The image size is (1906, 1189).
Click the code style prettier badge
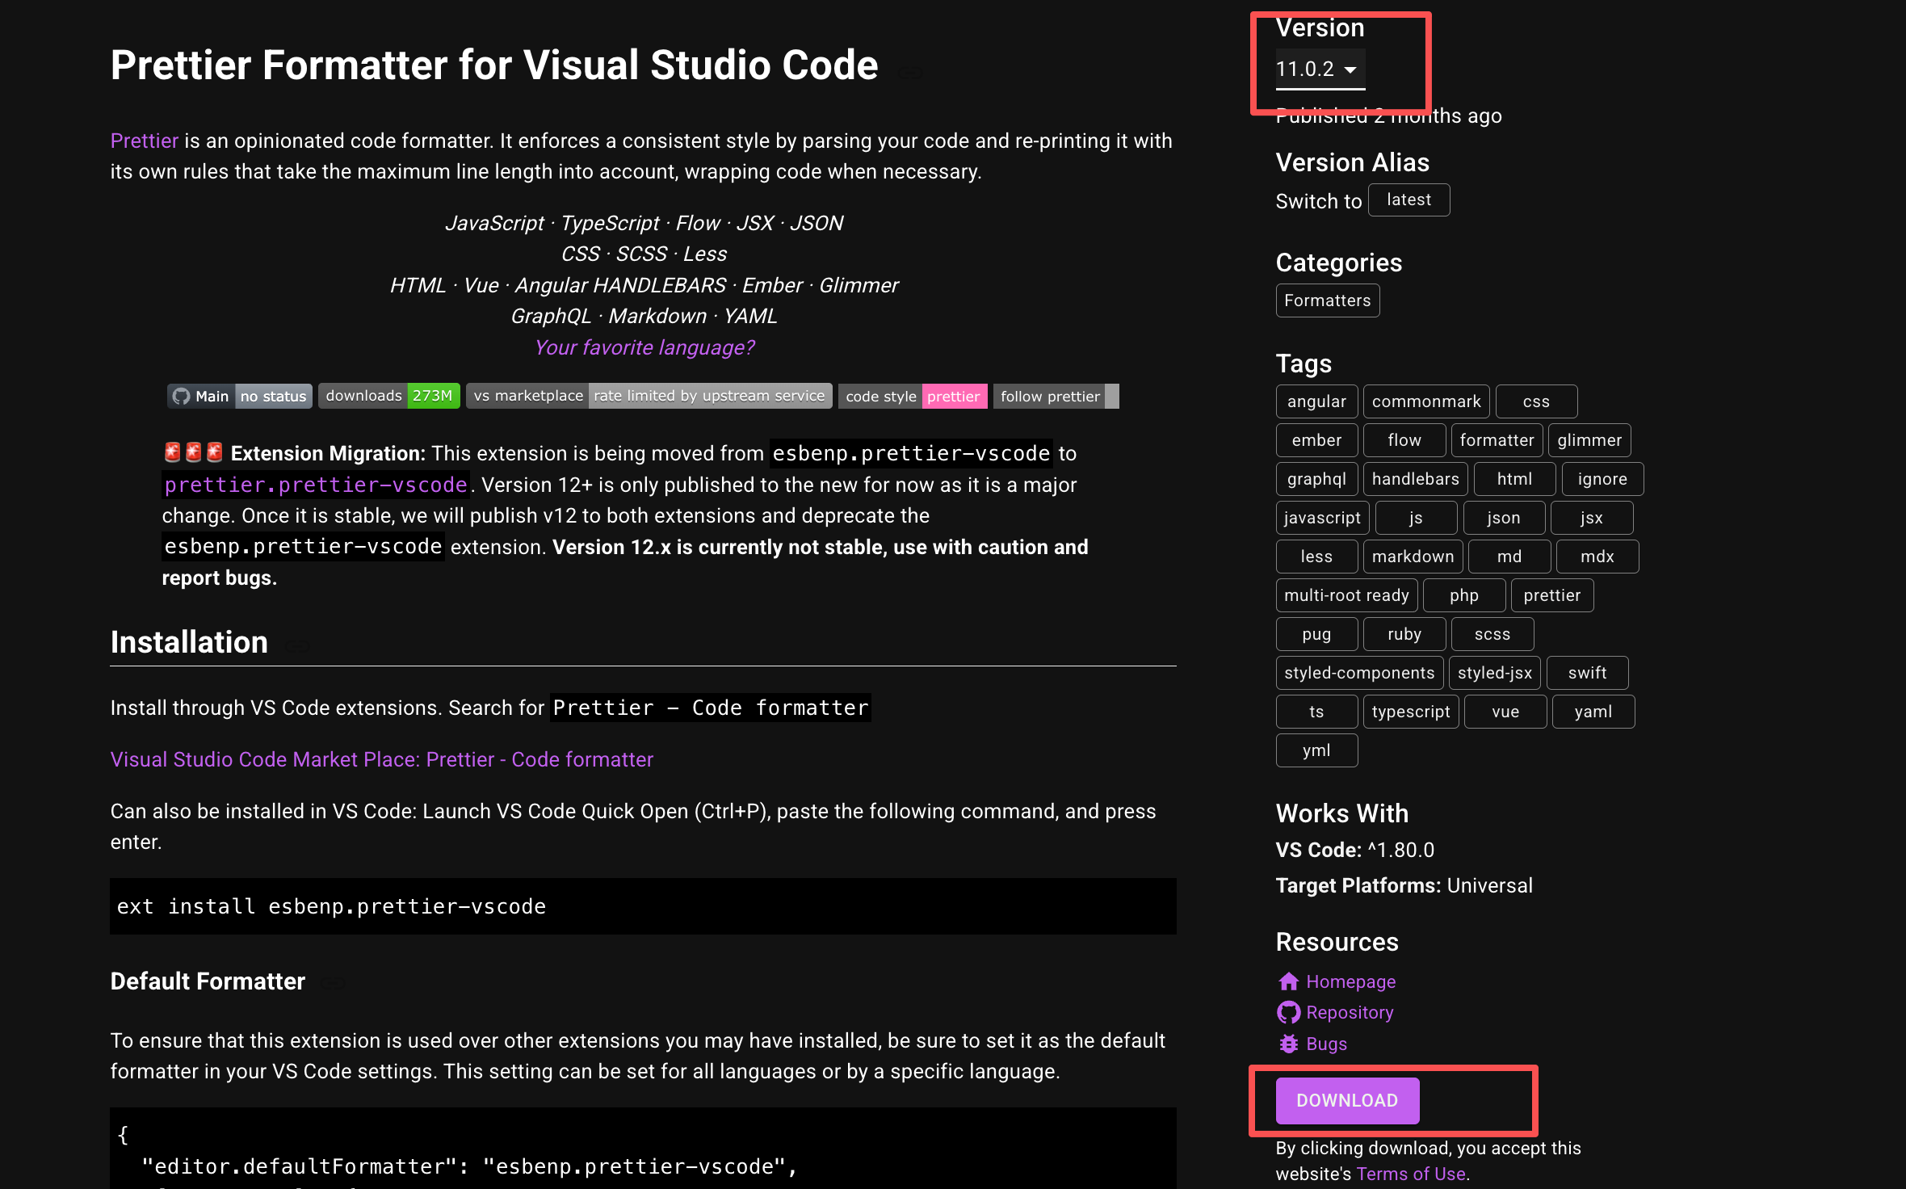912,396
